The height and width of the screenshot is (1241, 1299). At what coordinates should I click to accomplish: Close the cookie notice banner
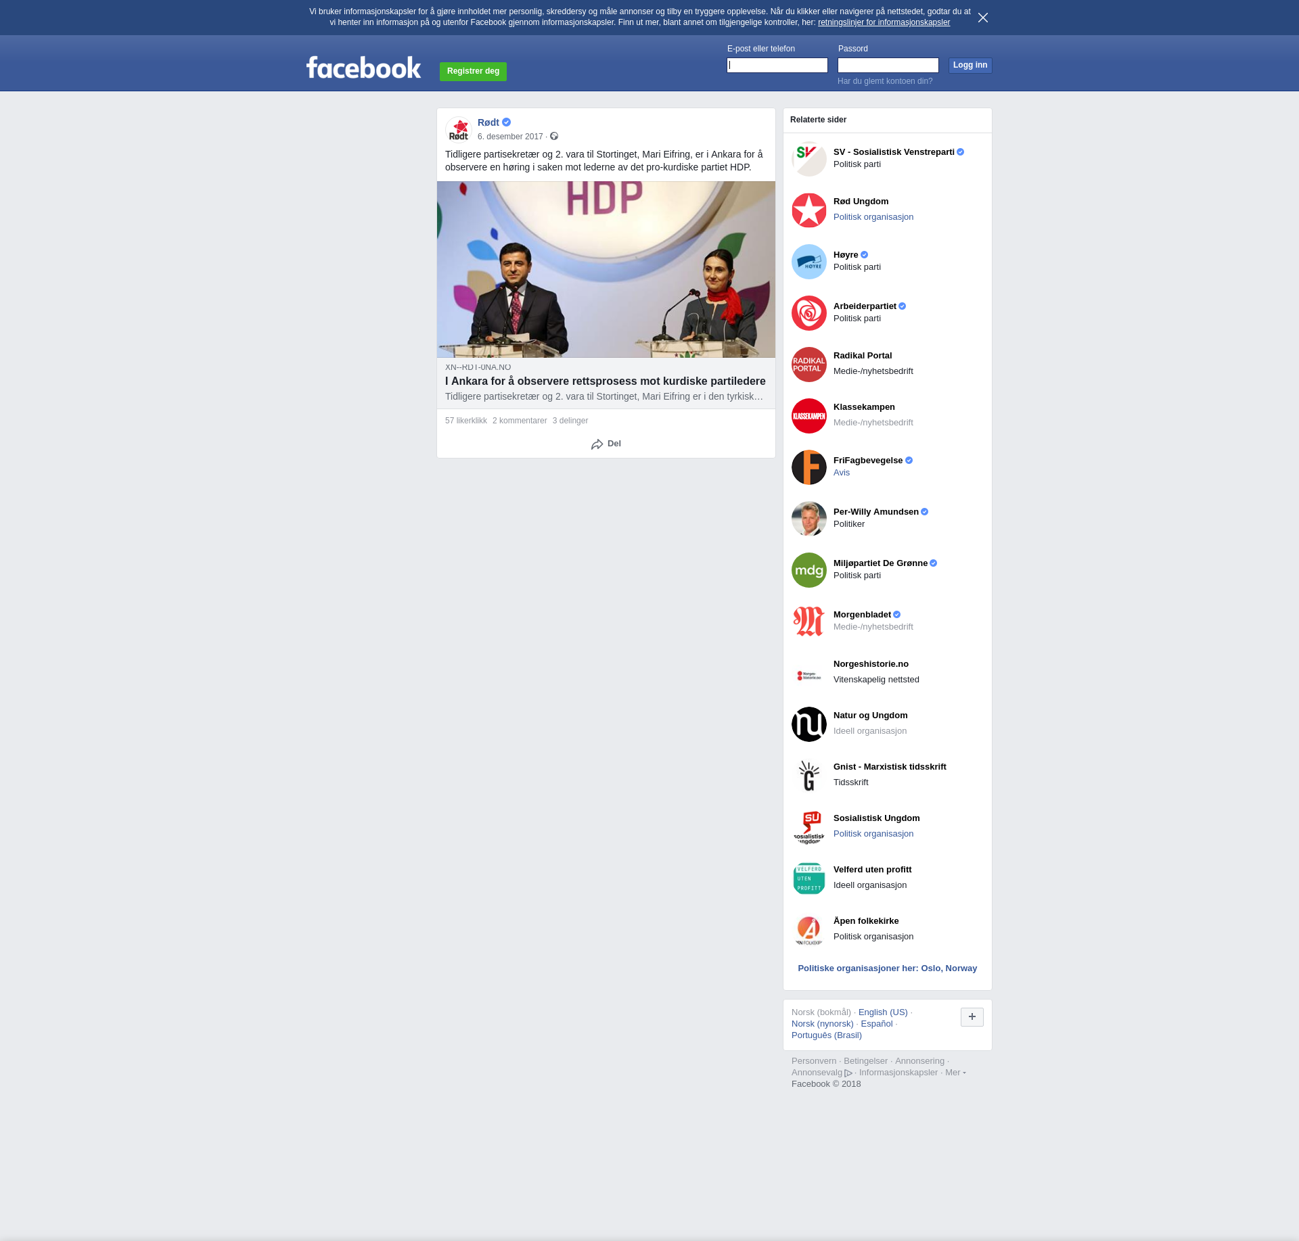983,18
